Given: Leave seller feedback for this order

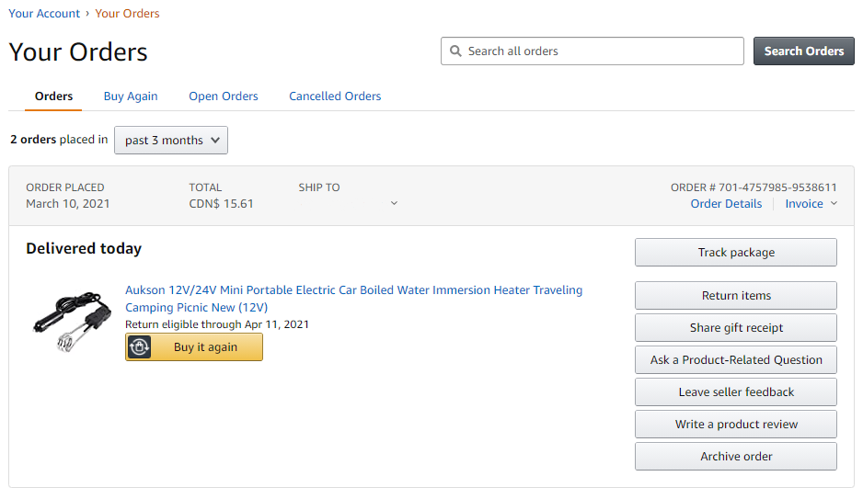Looking at the screenshot, I should point(736,392).
